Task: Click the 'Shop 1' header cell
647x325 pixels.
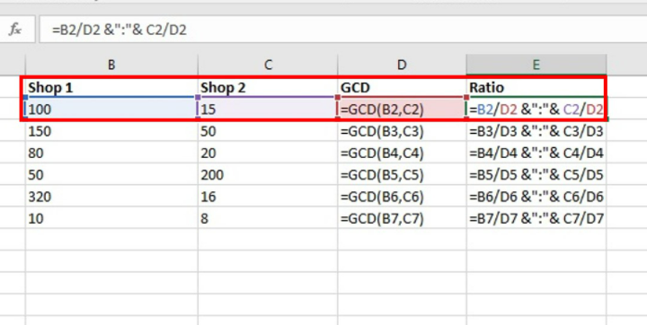Action: (x=111, y=87)
